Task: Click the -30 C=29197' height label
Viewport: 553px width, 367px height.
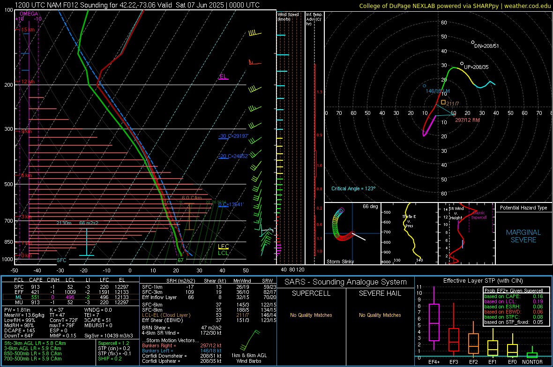Action: coord(233,136)
